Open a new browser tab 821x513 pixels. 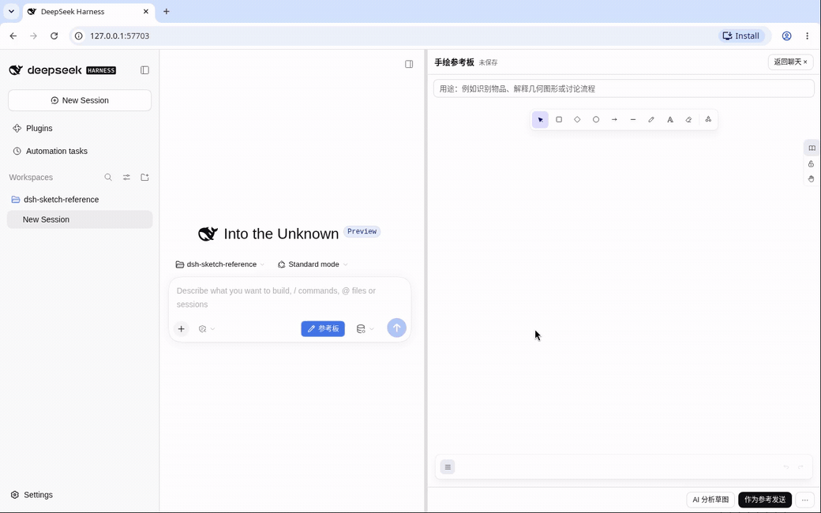(x=167, y=11)
